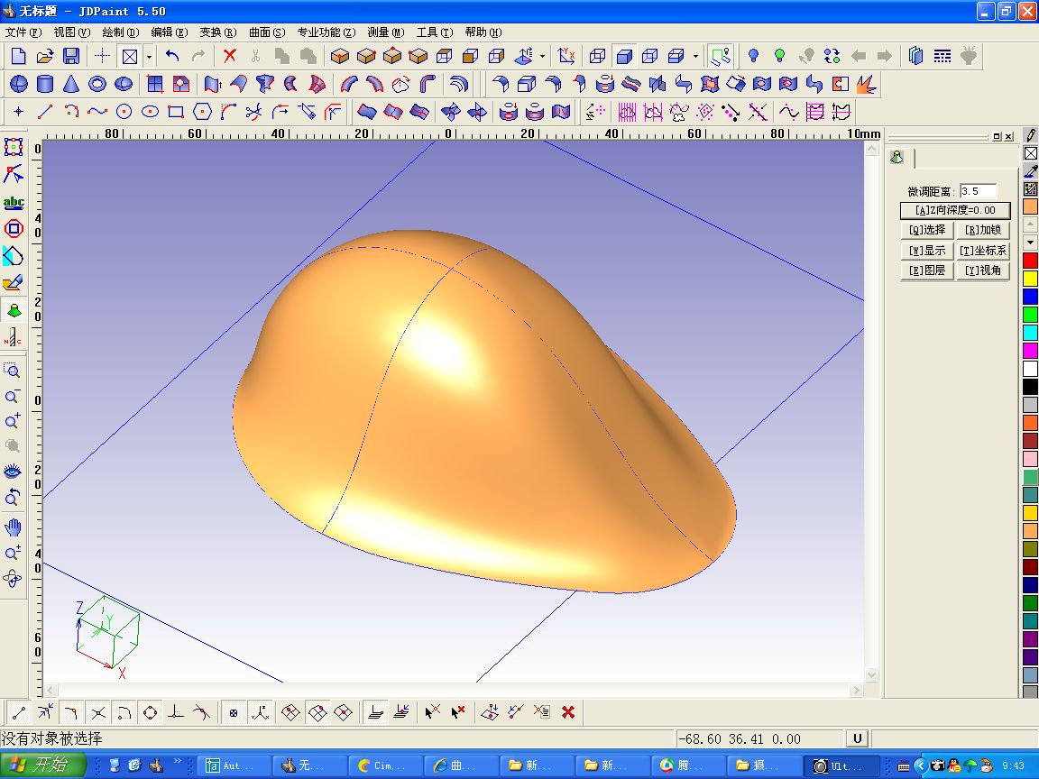Click the [R]加锁 button
This screenshot has width=1039, height=779.
coord(983,230)
